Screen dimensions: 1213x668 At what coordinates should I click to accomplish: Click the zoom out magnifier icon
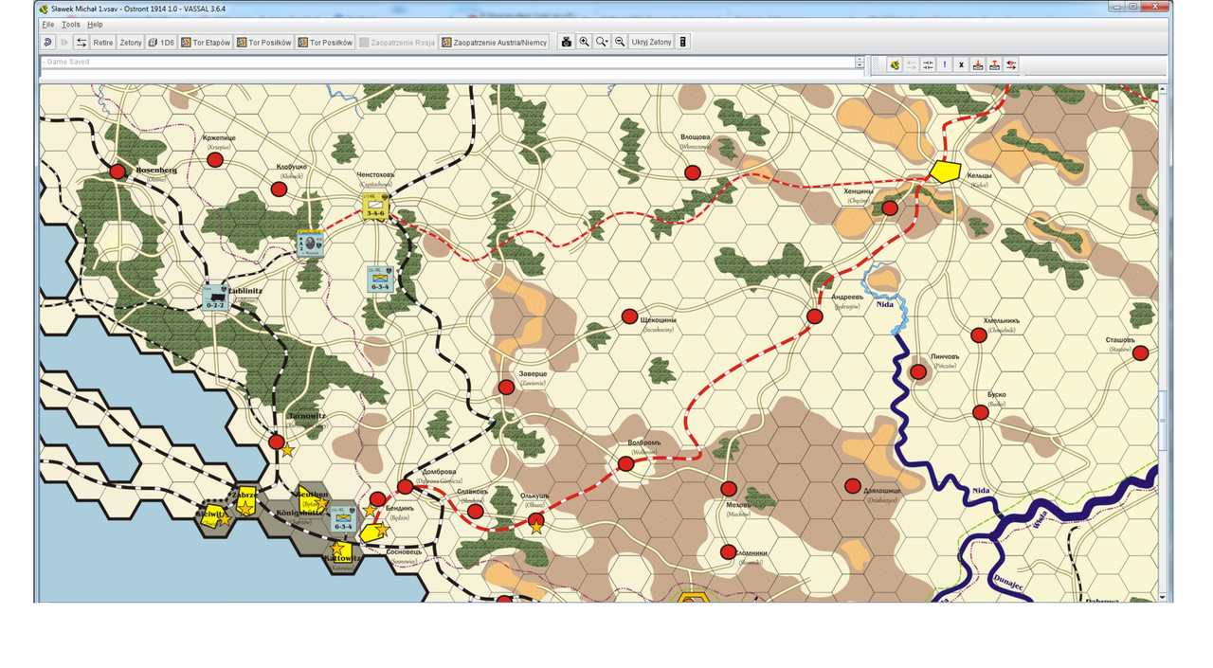click(620, 43)
